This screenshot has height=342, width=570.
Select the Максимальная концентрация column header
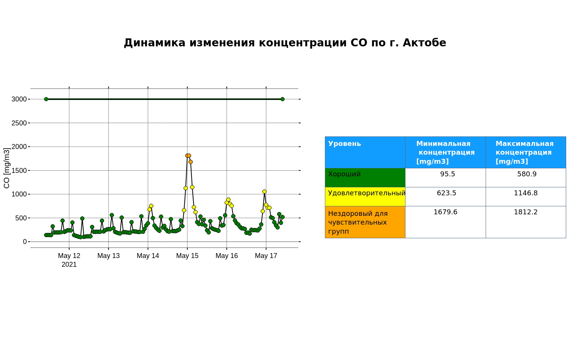point(526,152)
